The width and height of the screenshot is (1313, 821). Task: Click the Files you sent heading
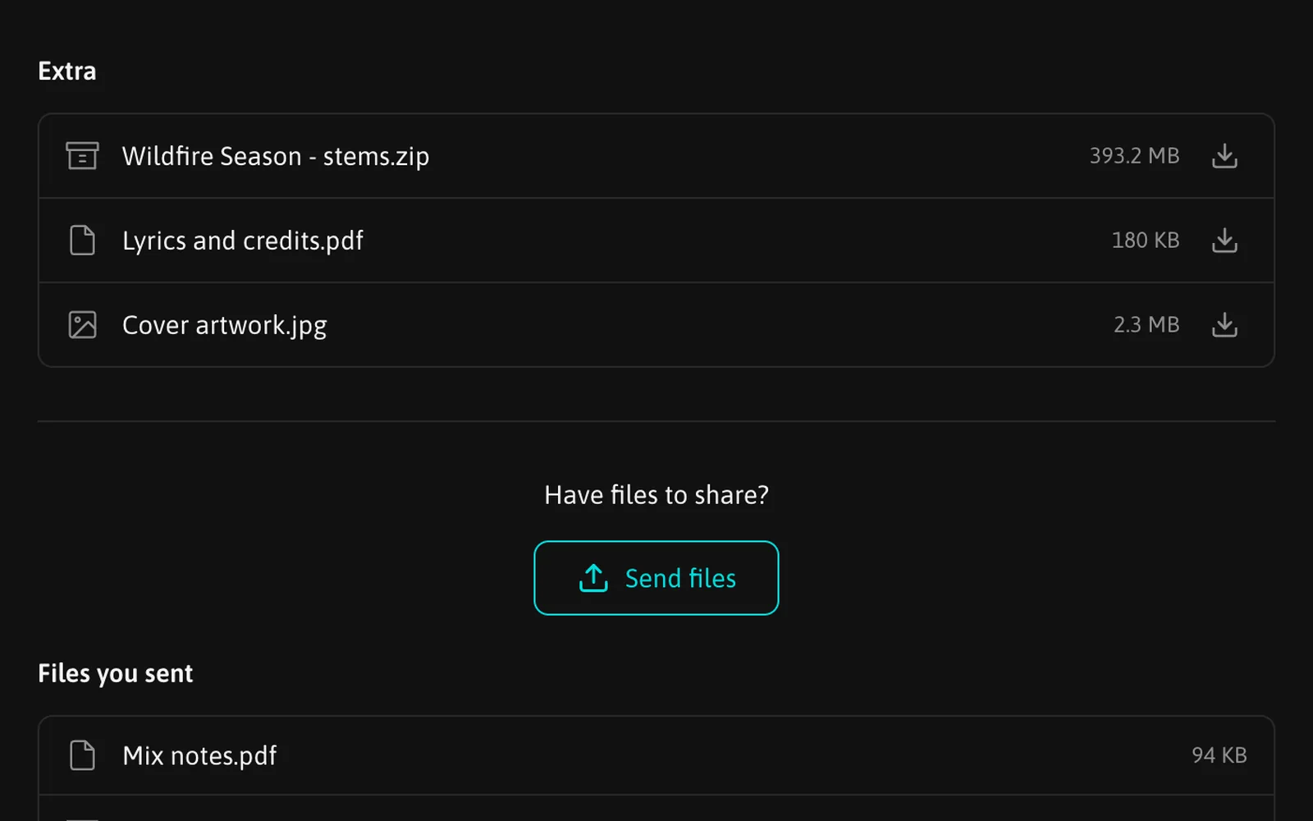[116, 673]
